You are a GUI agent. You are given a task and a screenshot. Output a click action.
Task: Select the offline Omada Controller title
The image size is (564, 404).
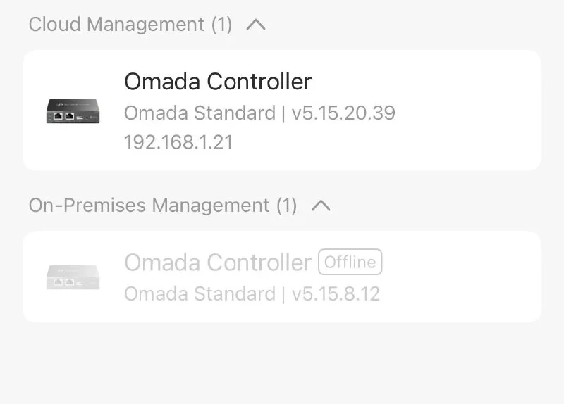217,263
